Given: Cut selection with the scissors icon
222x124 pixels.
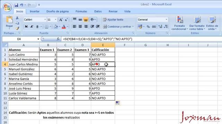Looking at the screenshot, I should 17,18.
